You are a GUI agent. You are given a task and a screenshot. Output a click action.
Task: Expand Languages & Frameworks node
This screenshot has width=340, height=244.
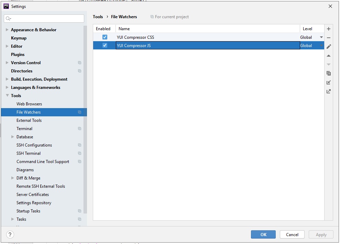[x=7, y=87]
